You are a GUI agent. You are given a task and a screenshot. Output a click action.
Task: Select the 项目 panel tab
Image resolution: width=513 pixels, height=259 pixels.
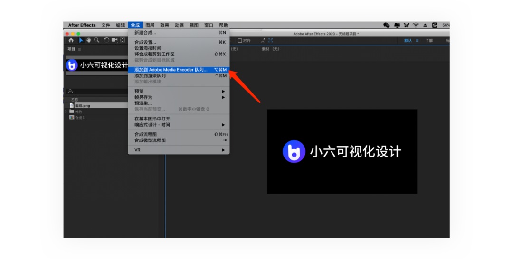[71, 49]
